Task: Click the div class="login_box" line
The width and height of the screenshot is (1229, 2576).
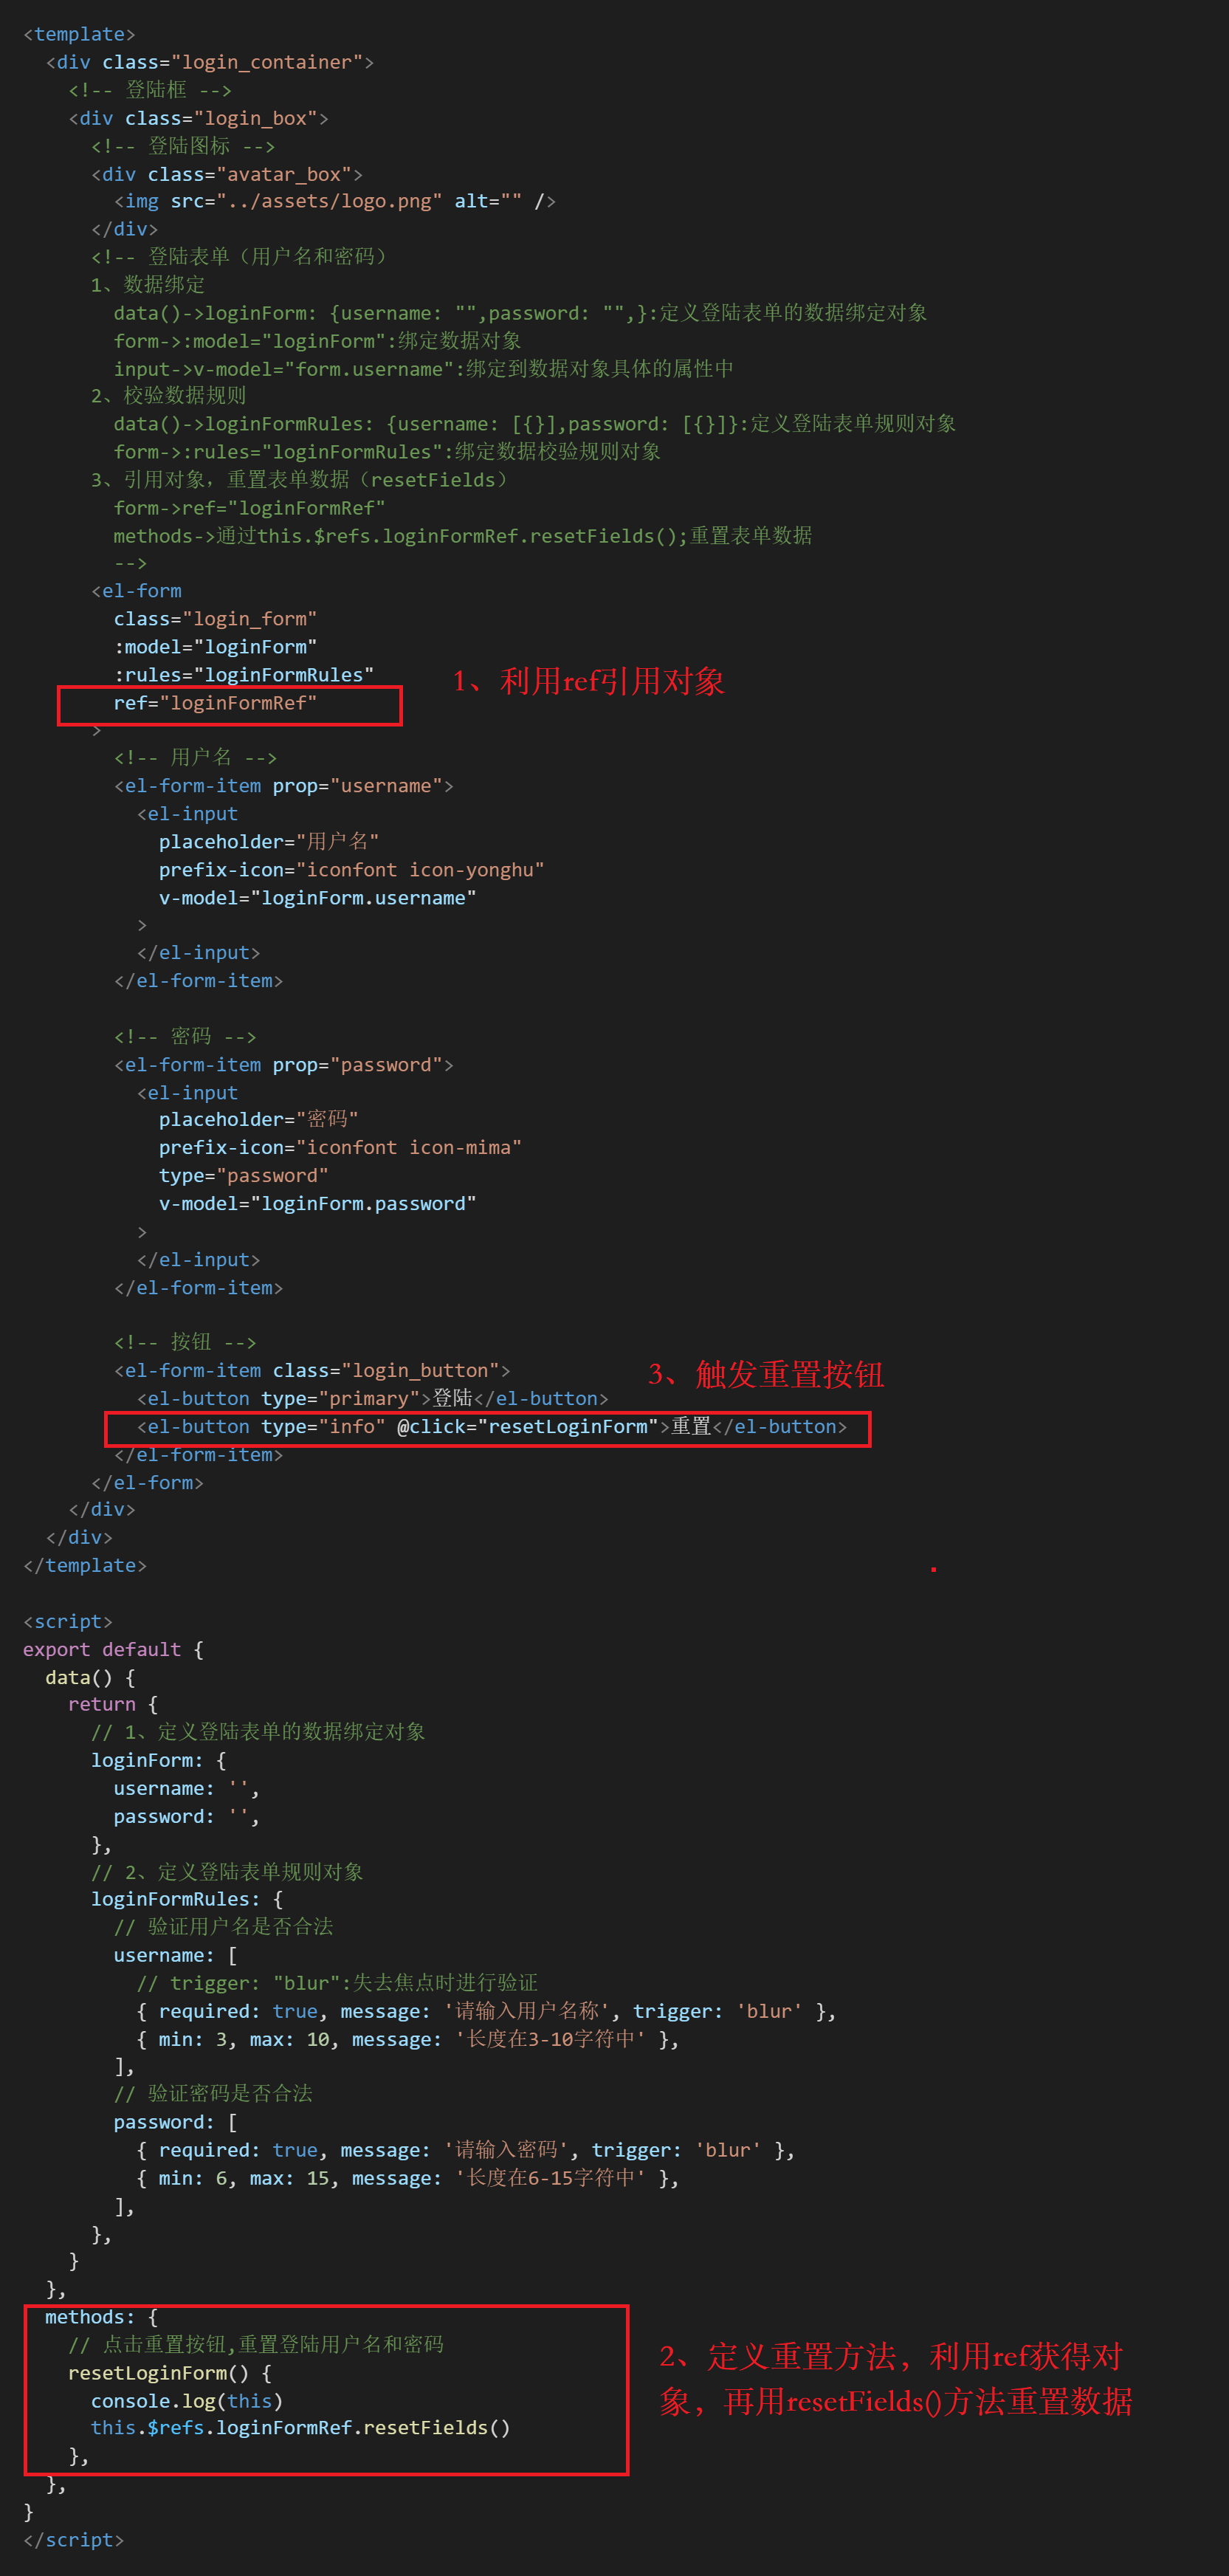Action: [x=198, y=118]
